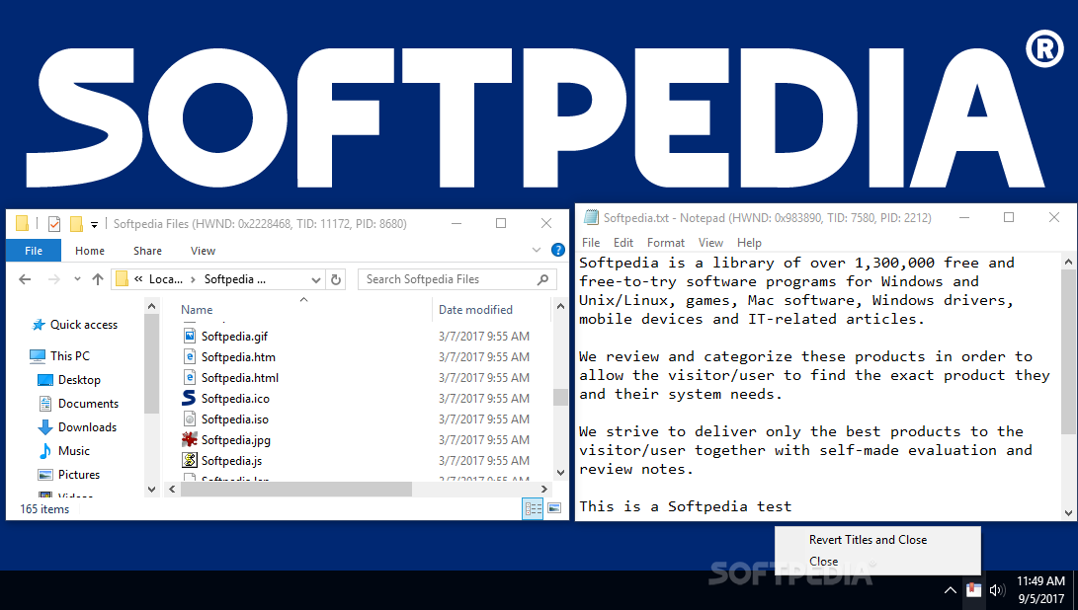Click the folder icon in Explorer title bar
Viewport: 1078px width, 610px height.
22,224
